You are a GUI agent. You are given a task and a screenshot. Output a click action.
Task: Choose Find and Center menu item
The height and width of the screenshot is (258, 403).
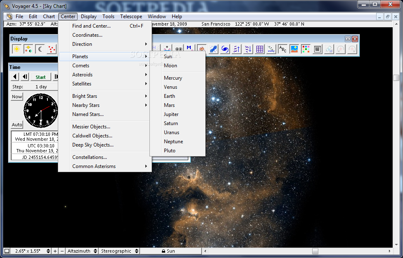coord(105,26)
